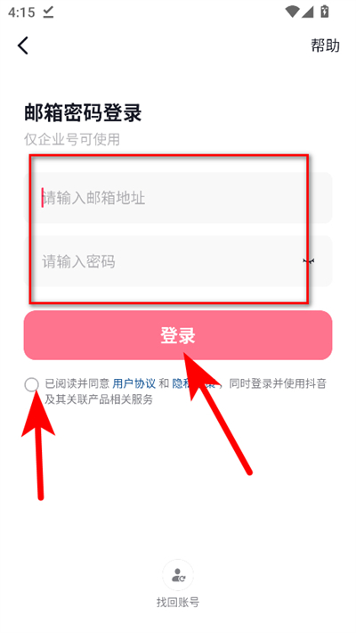Image resolution: width=356 pixels, height=633 pixels.
Task: Focus the 请输入邮箱地址 email field
Action: [x=178, y=198]
